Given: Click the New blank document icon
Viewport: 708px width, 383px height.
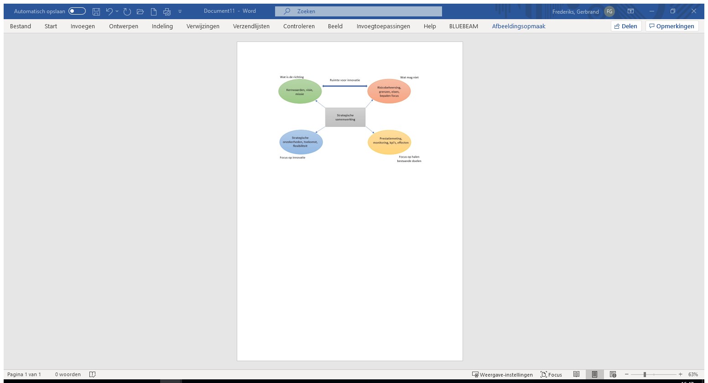Looking at the screenshot, I should [x=154, y=11].
